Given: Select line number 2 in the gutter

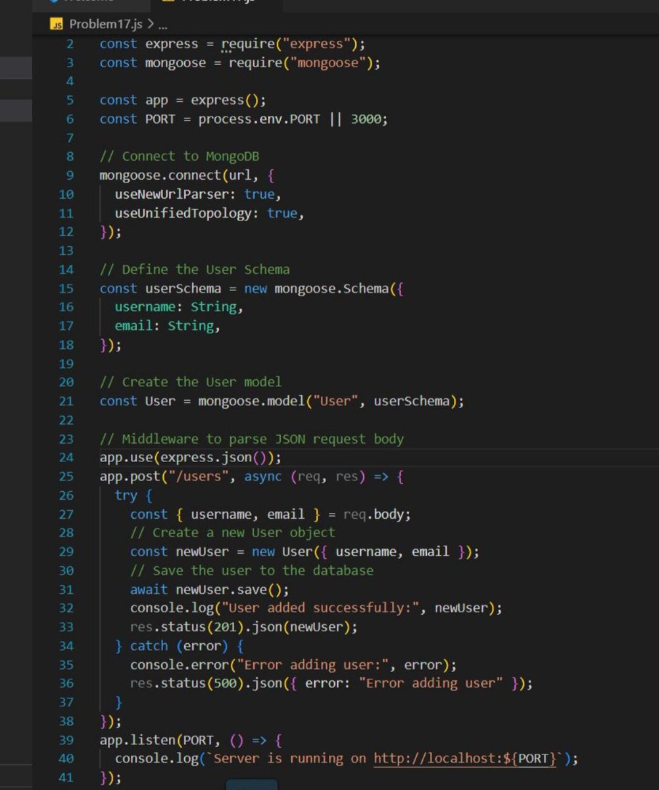Looking at the screenshot, I should click(x=70, y=44).
